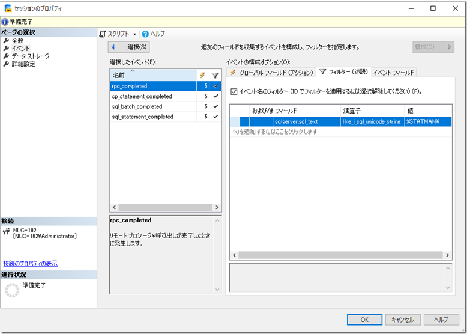This screenshot has width=467, height=334.
Task: Click the 選択(S) back button
Action: (x=129, y=47)
